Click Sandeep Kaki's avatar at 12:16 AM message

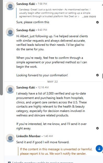coord(10,90)
